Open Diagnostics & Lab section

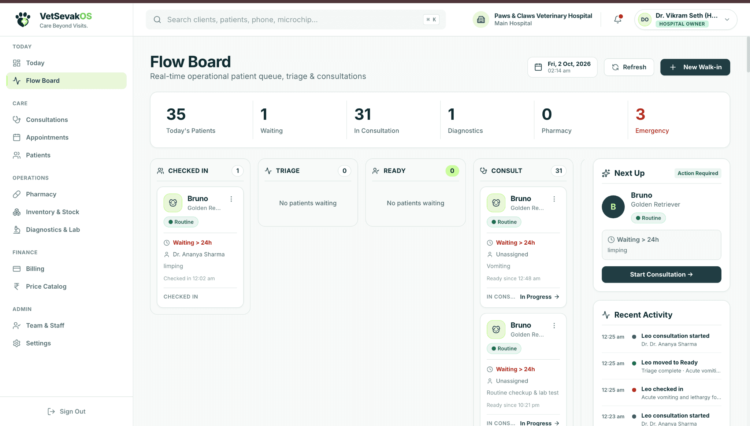click(x=66, y=230)
